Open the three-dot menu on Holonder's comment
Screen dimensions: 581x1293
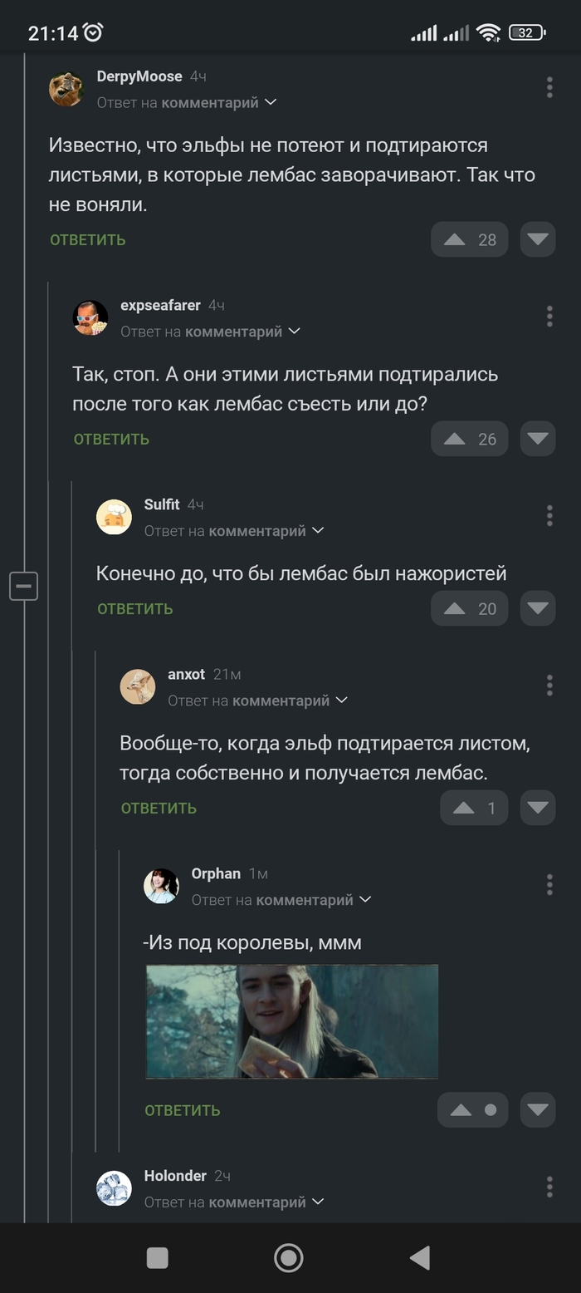(549, 1187)
